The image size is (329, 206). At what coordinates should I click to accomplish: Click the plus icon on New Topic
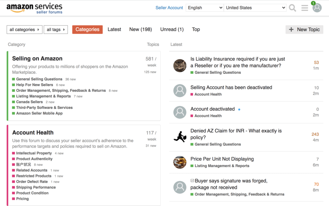(x=291, y=30)
